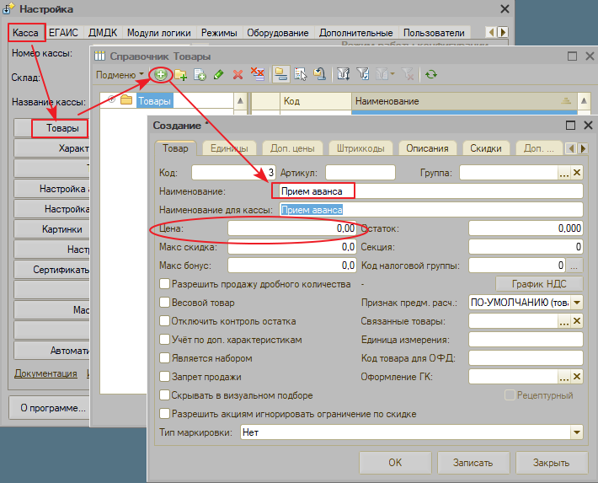Expand the Признак предм. расч. dropdown

577,303
